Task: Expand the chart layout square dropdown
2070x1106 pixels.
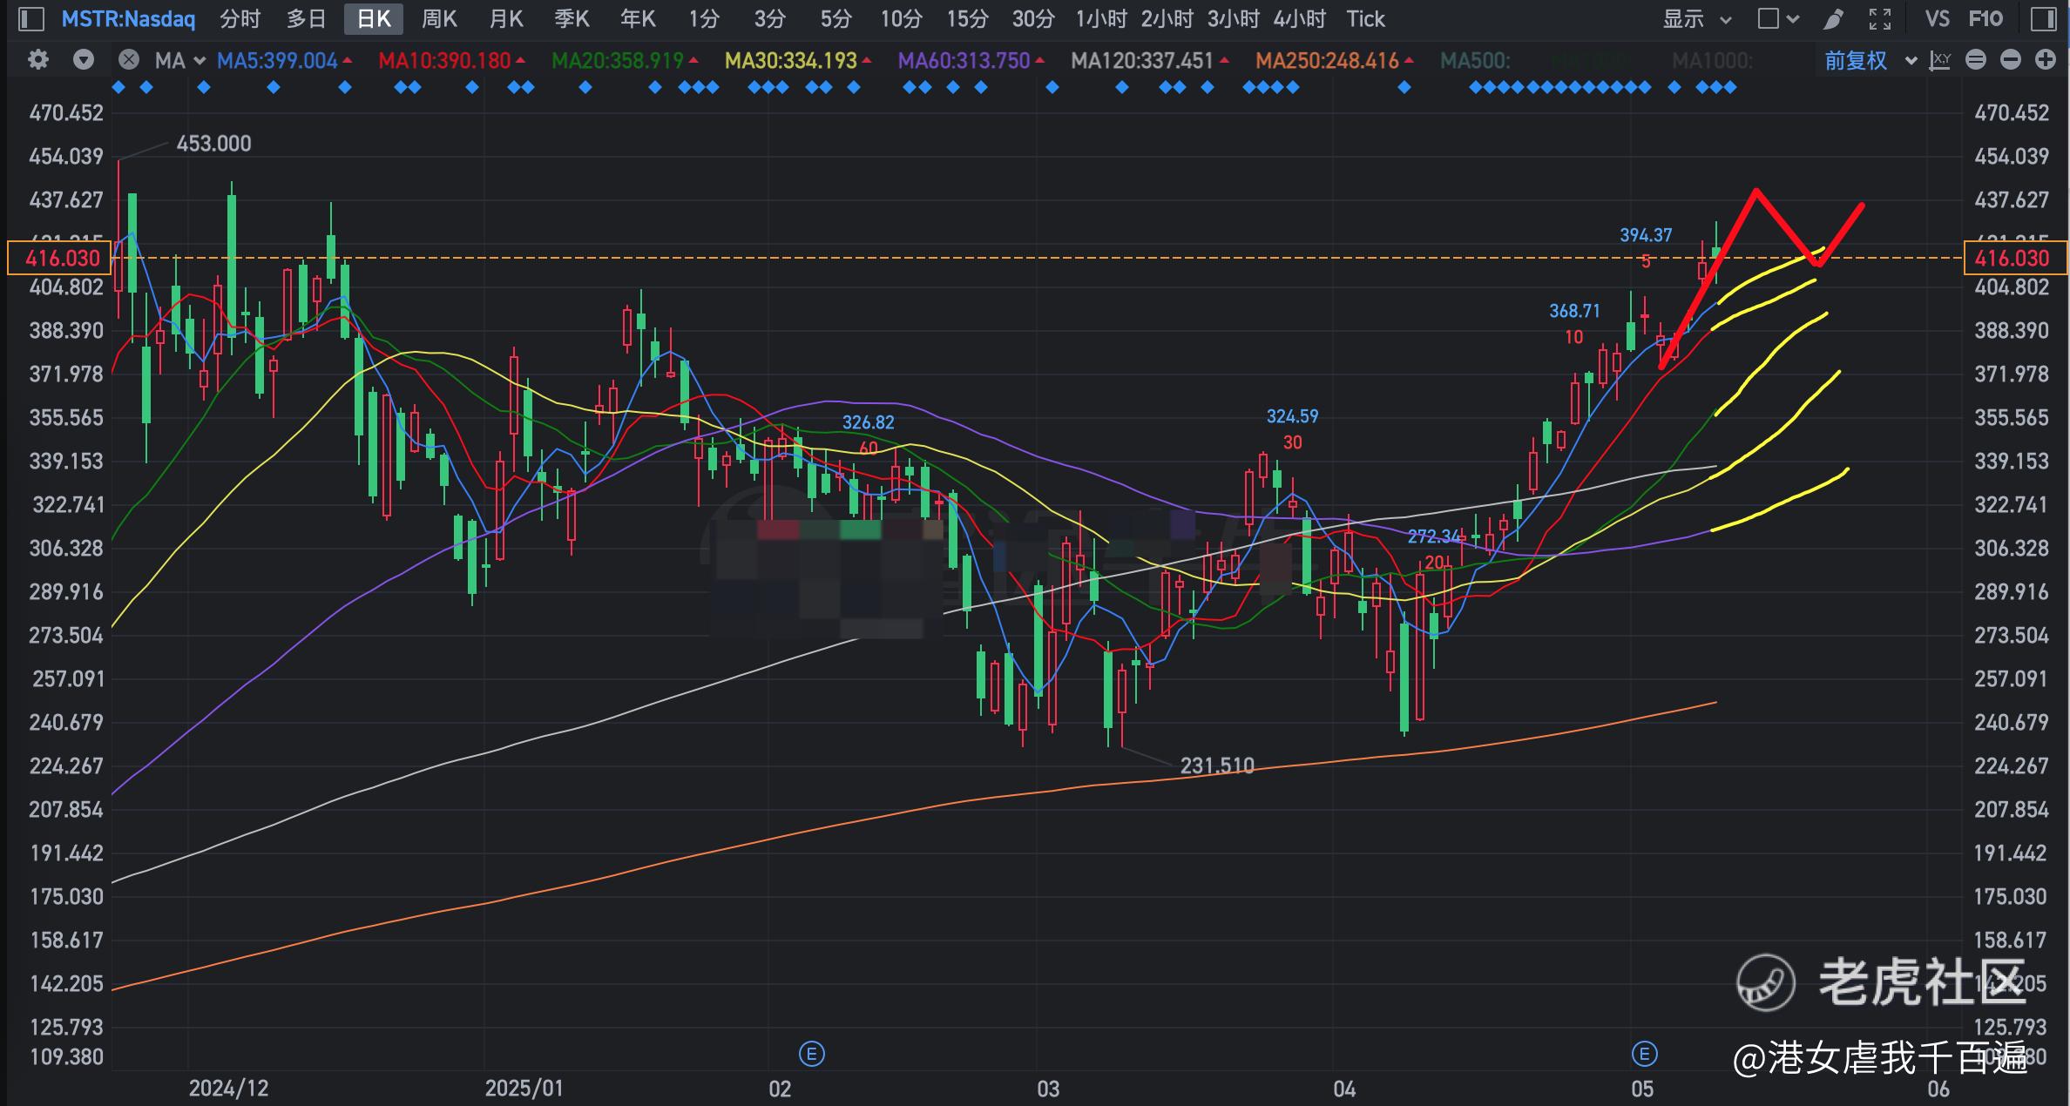Action: point(1778,18)
